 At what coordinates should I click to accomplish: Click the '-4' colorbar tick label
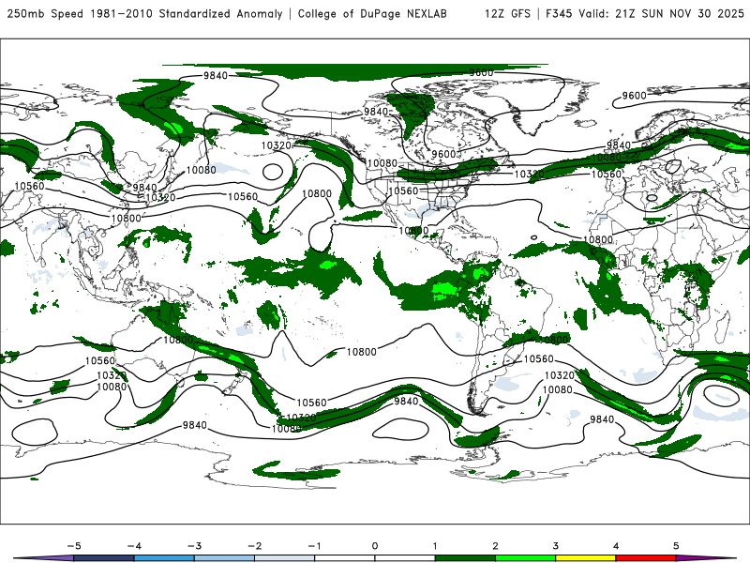point(134,546)
